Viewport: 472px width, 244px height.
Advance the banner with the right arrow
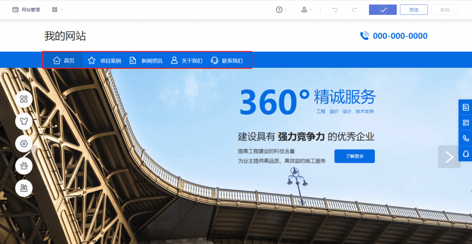point(449,157)
